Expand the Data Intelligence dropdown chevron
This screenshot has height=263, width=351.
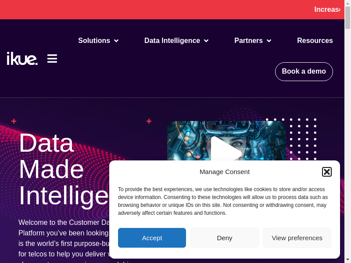[206, 41]
